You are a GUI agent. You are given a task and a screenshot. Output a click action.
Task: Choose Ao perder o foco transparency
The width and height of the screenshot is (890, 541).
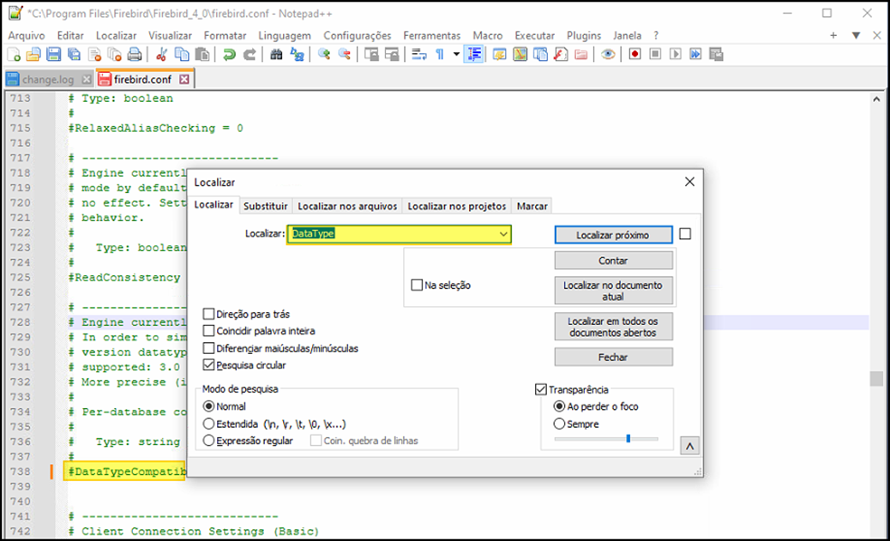[560, 406]
